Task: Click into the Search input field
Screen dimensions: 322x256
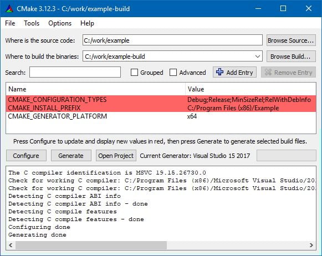Action: [x=75, y=72]
